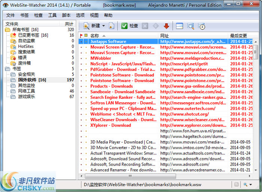
Task: Click the yellow note column header icon
Action: [x=86, y=36]
